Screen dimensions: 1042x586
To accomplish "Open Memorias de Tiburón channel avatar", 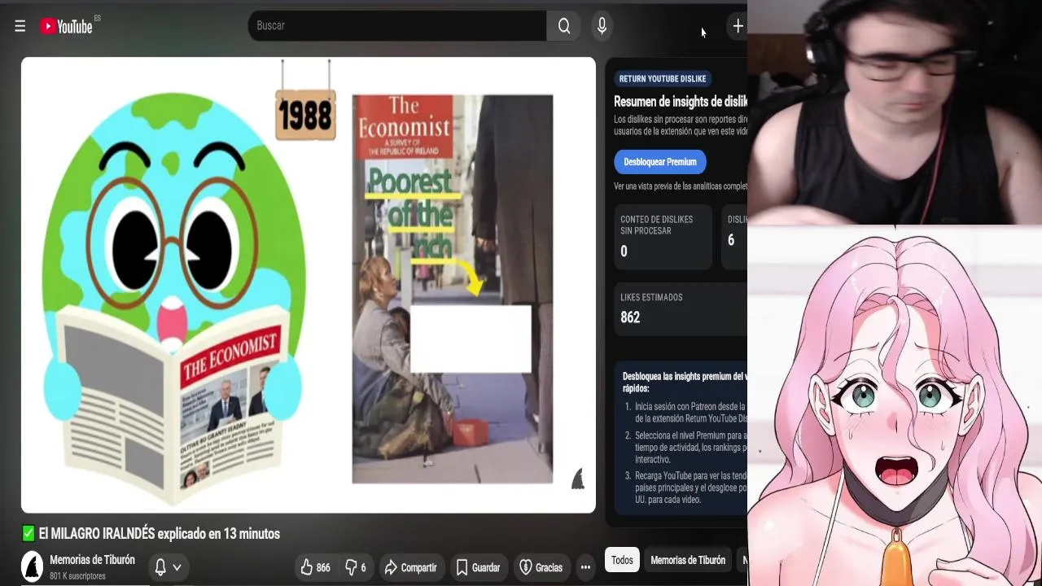I will tap(32, 566).
